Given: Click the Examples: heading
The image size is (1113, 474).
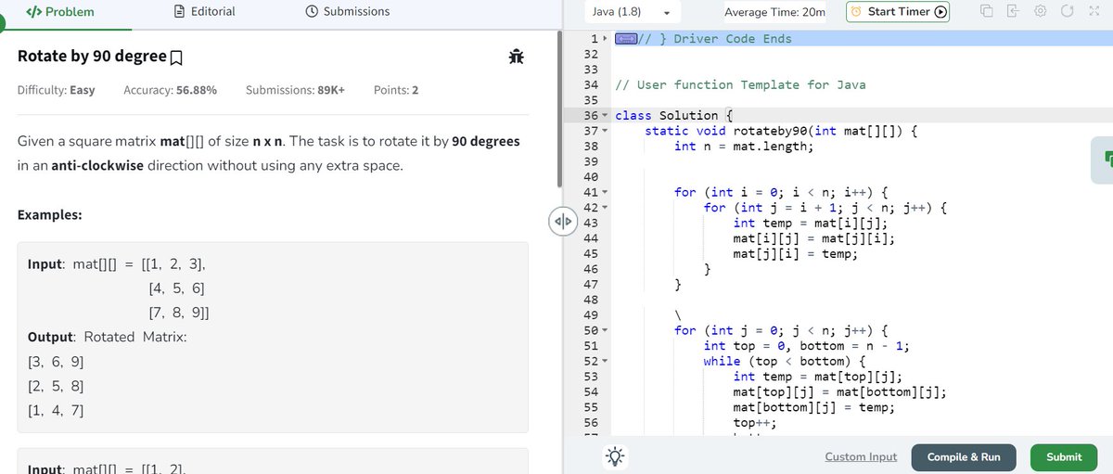Looking at the screenshot, I should pyautogui.click(x=50, y=215).
